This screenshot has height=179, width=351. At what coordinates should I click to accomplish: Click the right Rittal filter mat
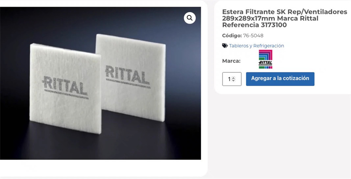[x=131, y=77]
